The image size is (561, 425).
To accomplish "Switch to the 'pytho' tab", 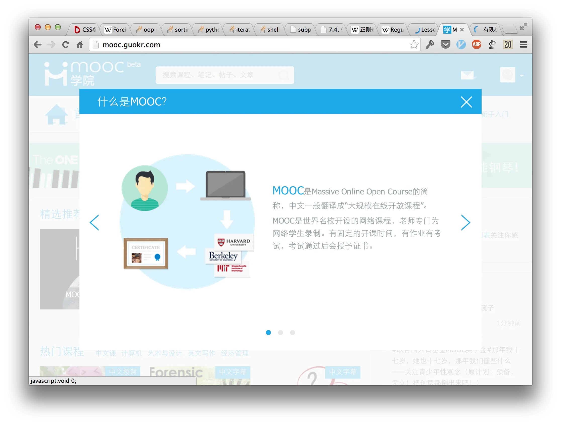I will pyautogui.click(x=208, y=30).
